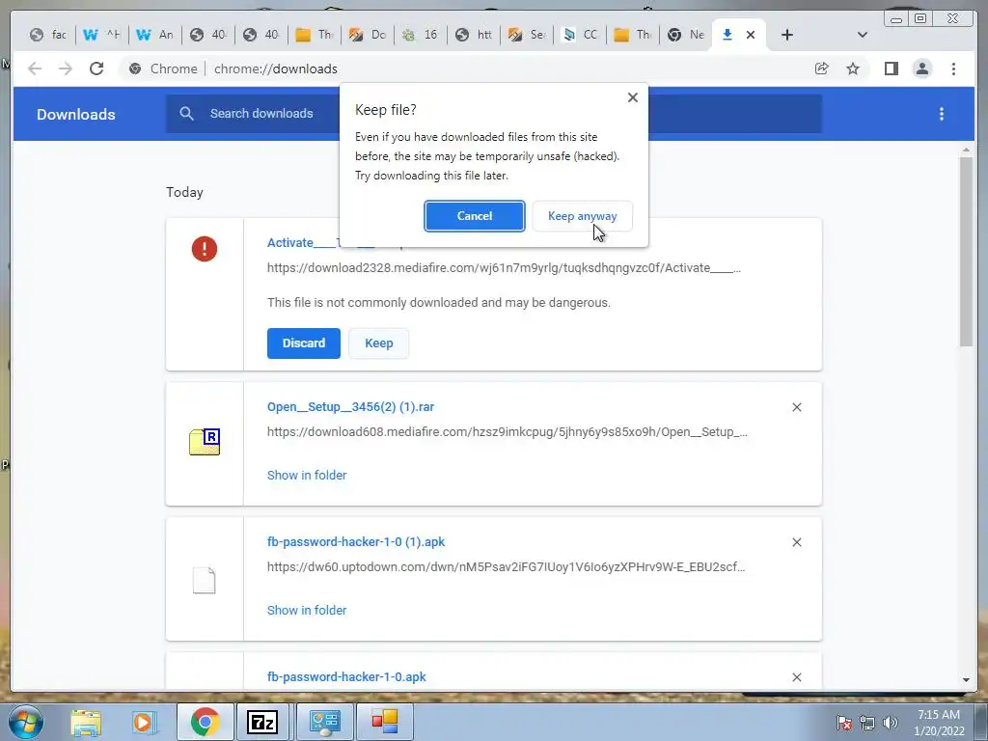The image size is (988, 741).
Task: Switch to the 'Se' tab
Action: coord(527,35)
